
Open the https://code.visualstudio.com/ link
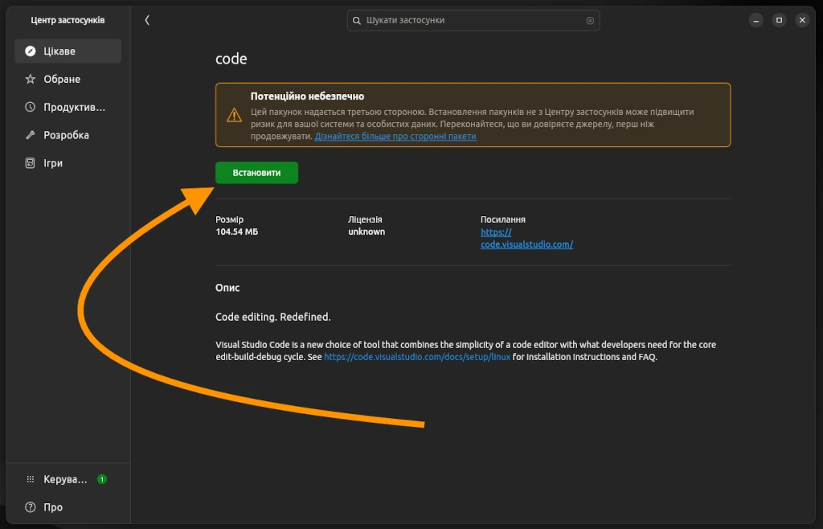(x=526, y=238)
